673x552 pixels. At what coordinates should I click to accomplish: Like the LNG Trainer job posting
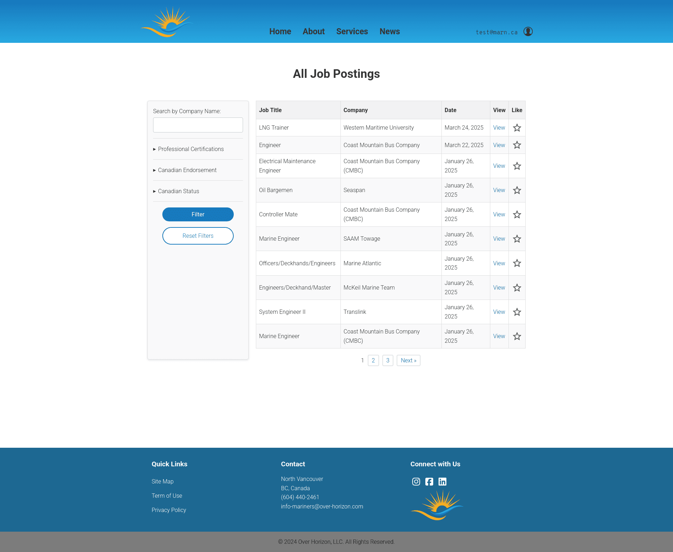(x=517, y=128)
